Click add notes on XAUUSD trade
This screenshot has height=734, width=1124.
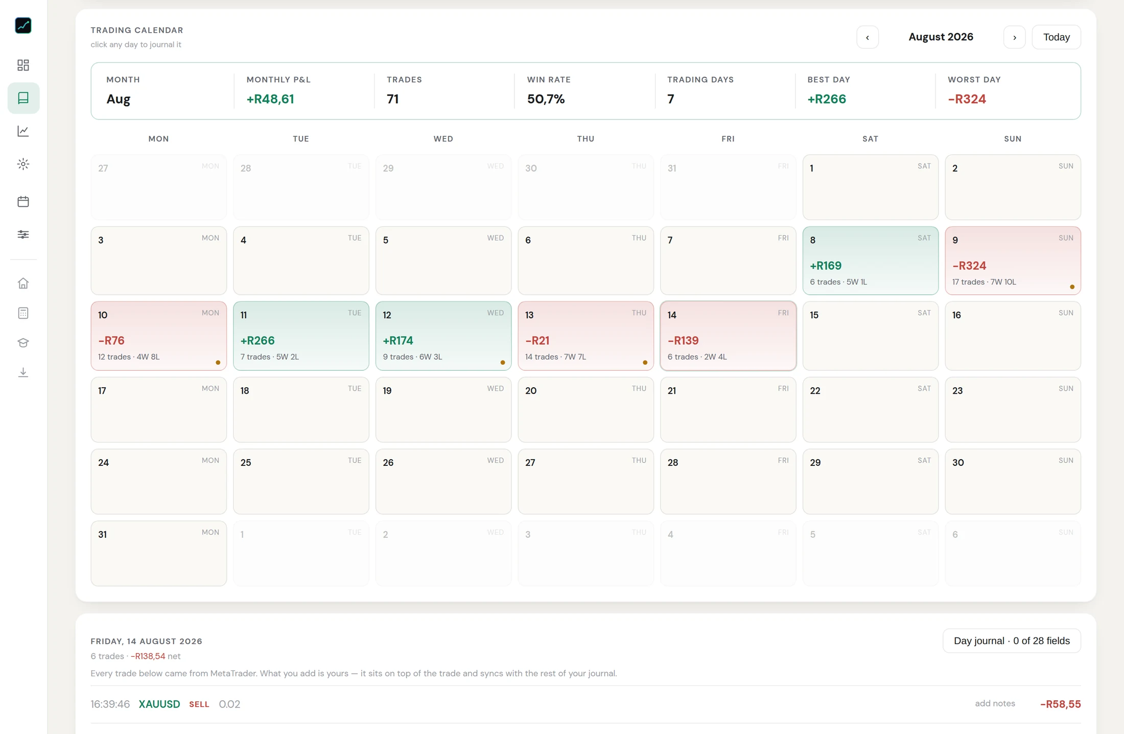pos(995,703)
